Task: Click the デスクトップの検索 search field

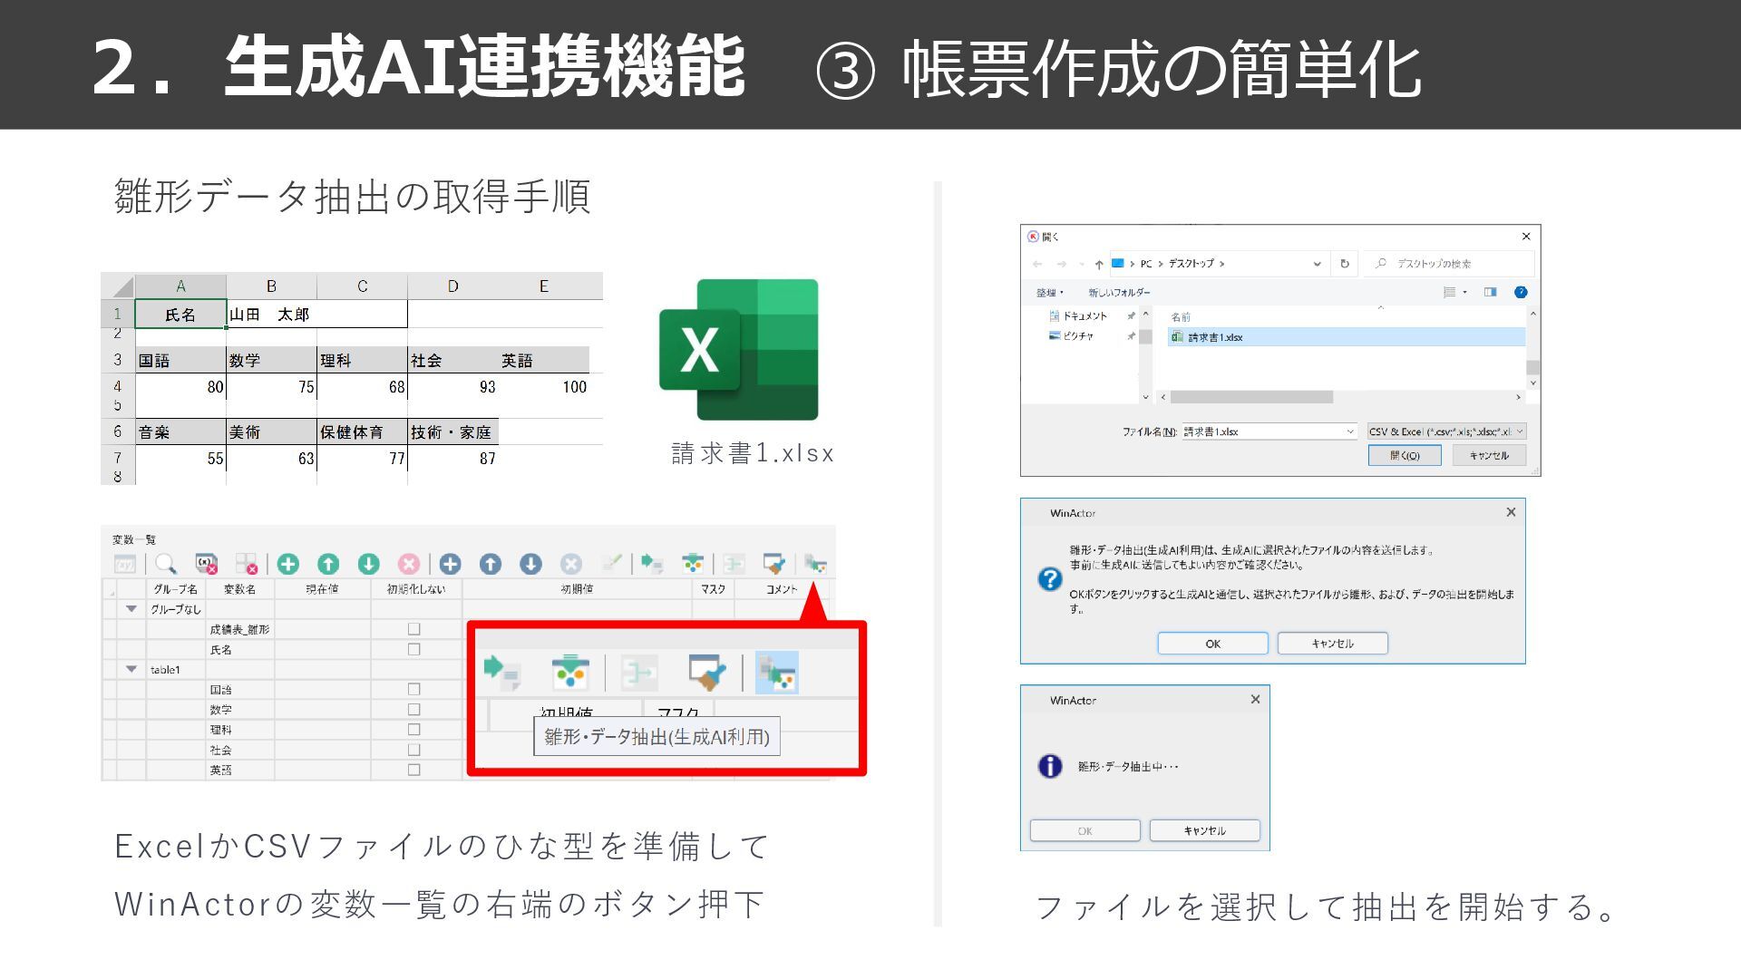Action: coord(1448,264)
